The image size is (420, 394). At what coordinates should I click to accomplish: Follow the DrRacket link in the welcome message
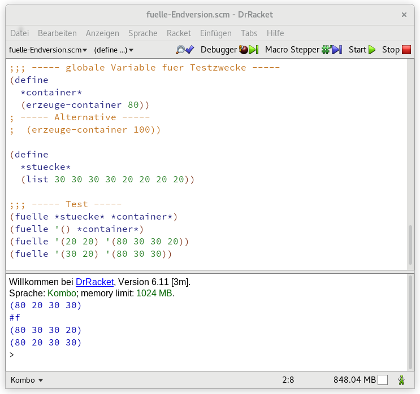[95, 281]
